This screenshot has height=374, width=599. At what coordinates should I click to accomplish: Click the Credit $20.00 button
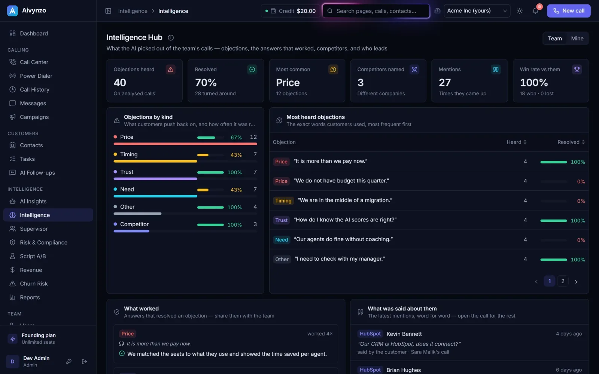[290, 11]
